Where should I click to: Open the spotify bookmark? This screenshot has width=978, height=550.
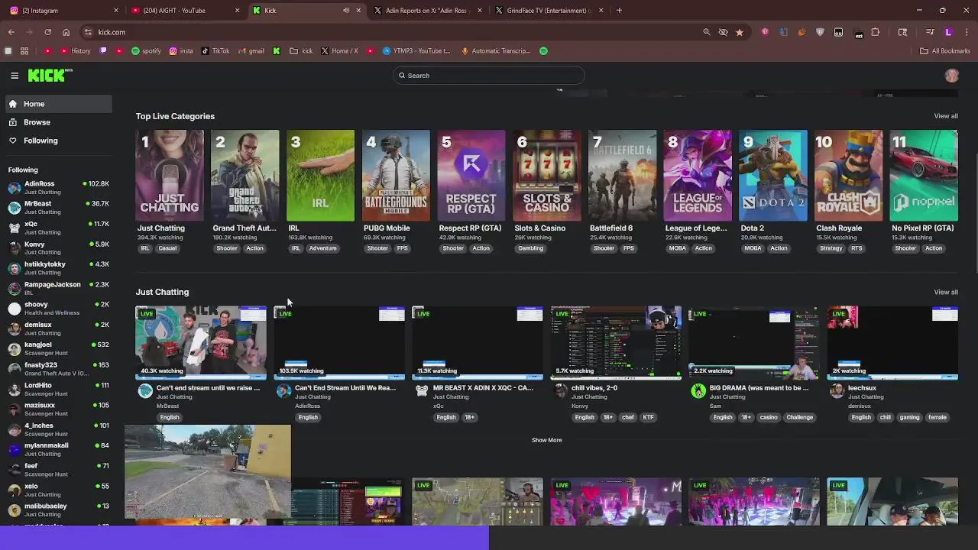(x=146, y=51)
